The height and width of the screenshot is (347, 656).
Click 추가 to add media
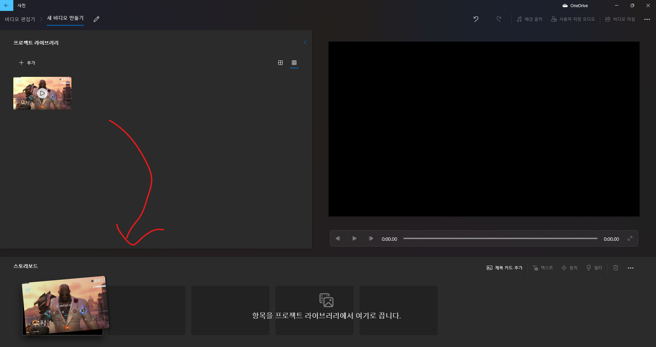27,63
